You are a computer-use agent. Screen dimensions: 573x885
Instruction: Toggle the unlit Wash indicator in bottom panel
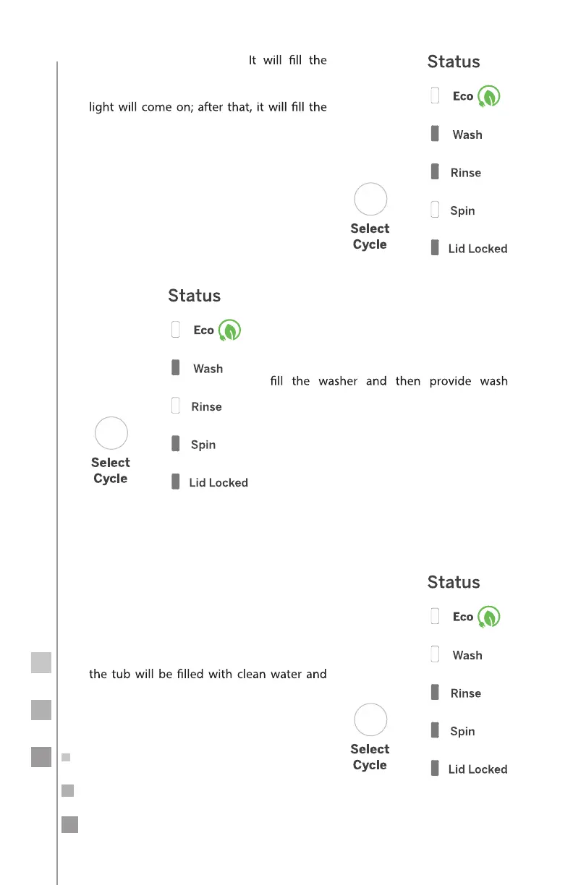point(435,654)
